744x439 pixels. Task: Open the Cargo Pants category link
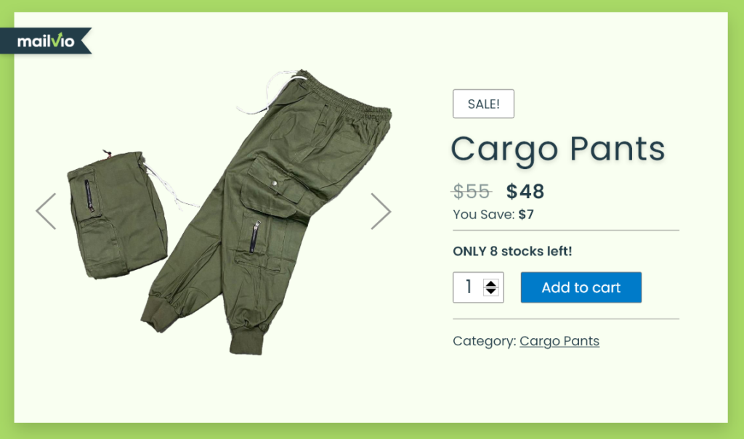click(559, 341)
